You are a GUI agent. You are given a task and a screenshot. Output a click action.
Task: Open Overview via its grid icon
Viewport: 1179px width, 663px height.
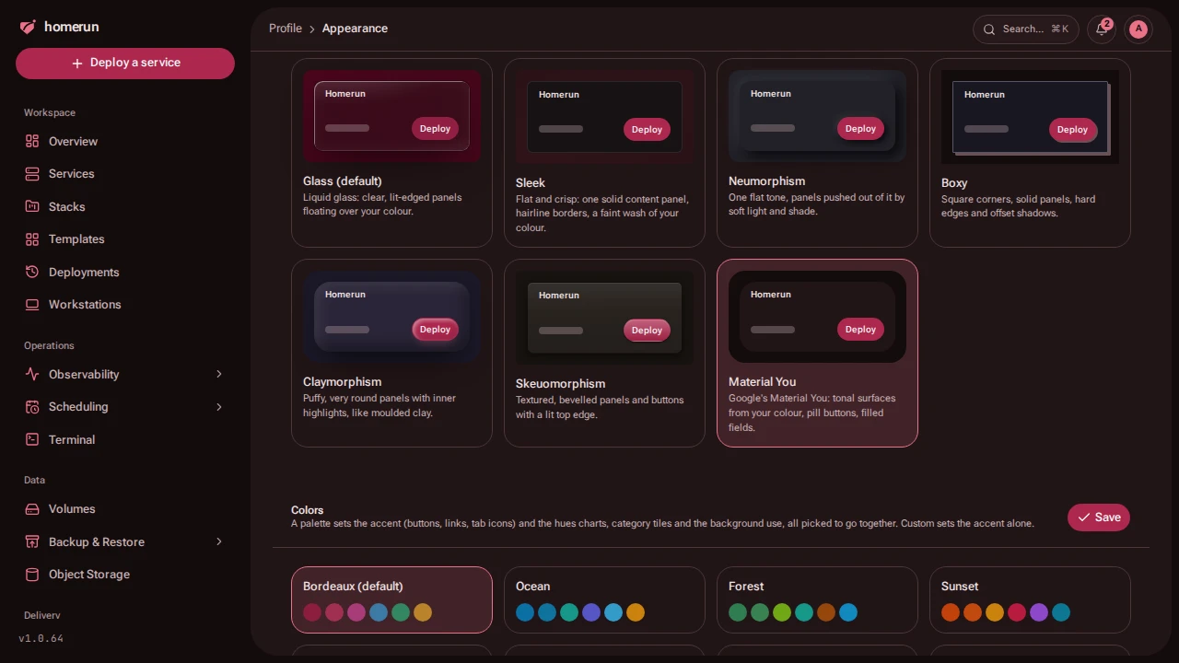click(x=32, y=141)
